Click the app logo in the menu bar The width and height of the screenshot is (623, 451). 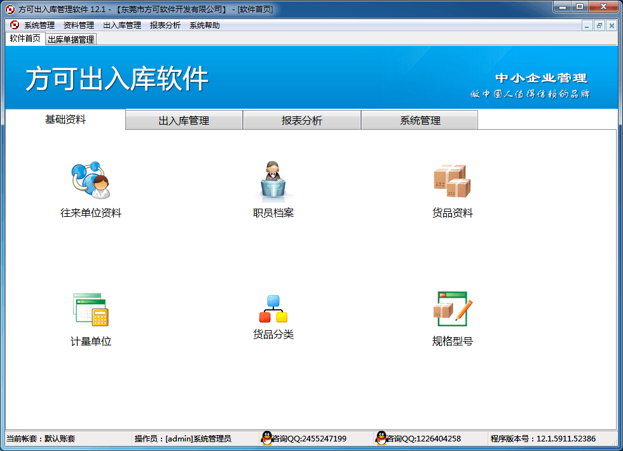pos(14,25)
